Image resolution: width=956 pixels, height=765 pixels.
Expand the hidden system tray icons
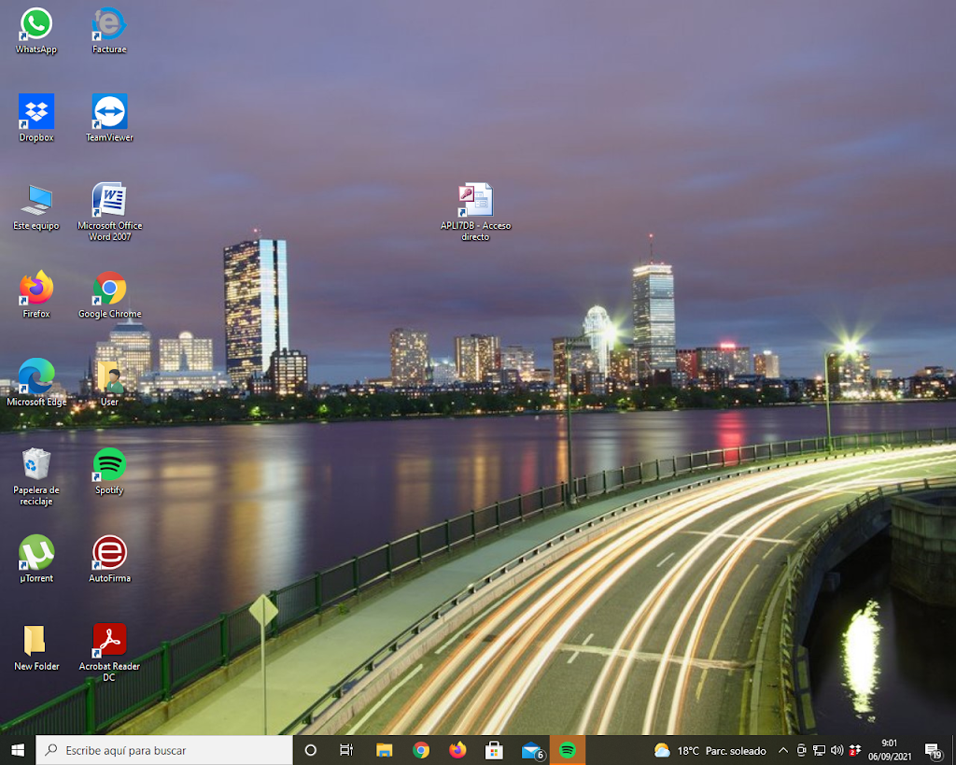pos(782,750)
